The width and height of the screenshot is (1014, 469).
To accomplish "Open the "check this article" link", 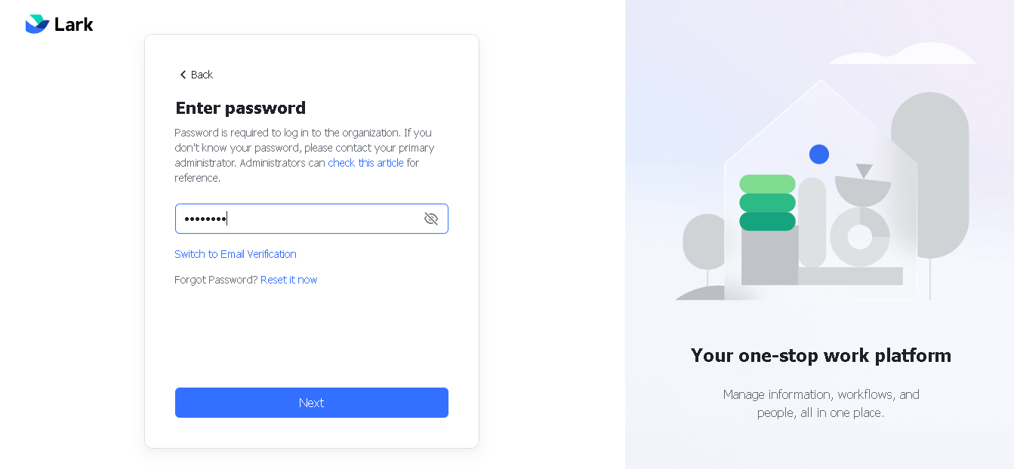I will pyautogui.click(x=365, y=163).
